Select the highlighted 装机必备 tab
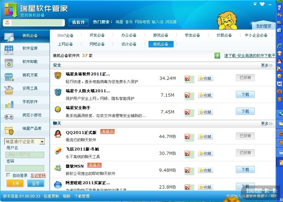This screenshot has height=202, width=283. click(x=161, y=44)
